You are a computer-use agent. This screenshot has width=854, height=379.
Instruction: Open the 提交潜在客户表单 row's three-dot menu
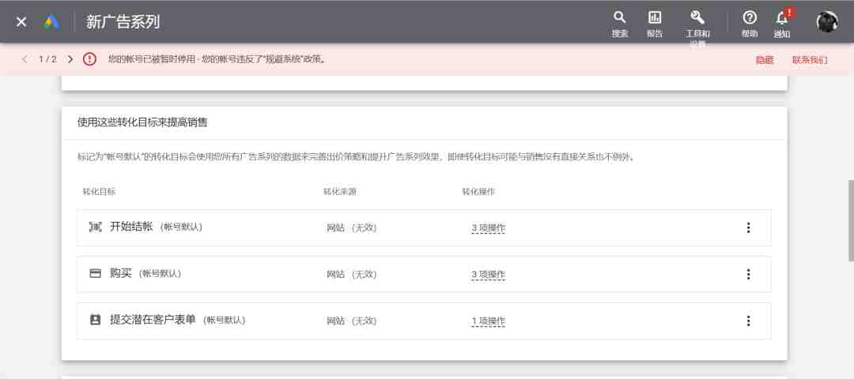tap(748, 321)
